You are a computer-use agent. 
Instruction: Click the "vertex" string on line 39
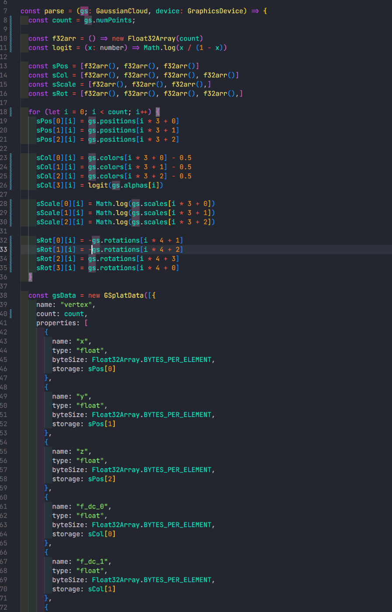coord(76,305)
